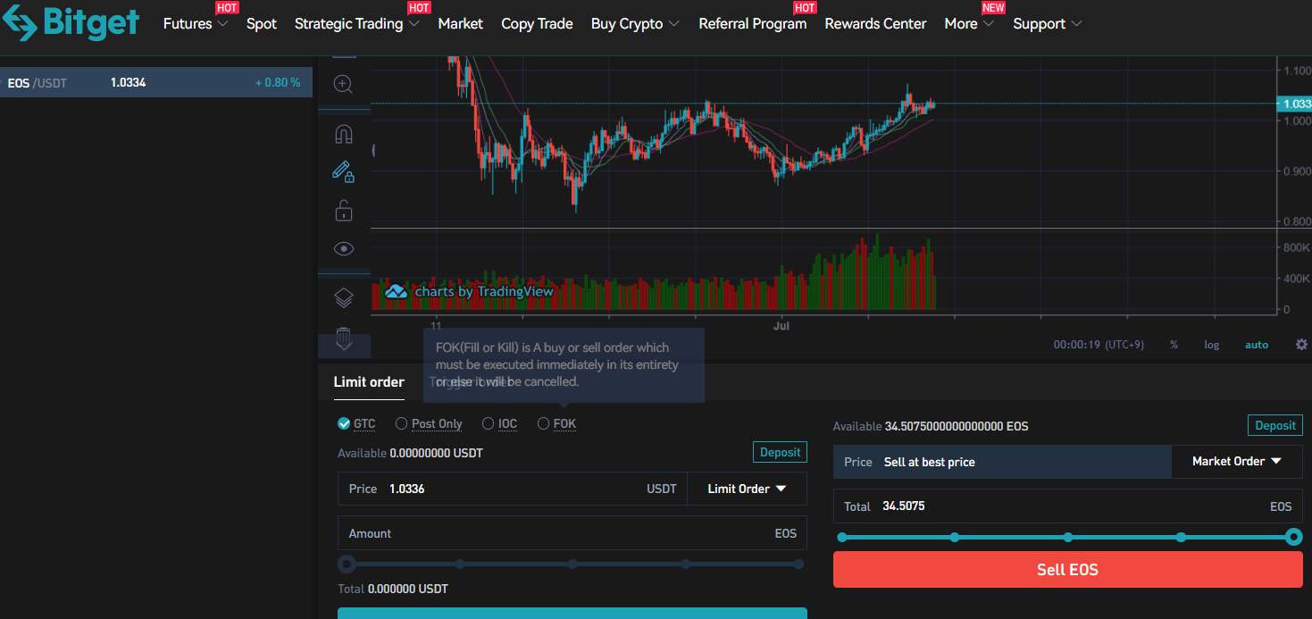
Task: Toggle lock all drawing tools icon
Action: 344,211
